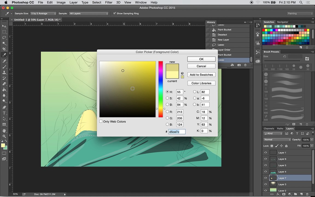Select the Hand tool

[x=4, y=131]
